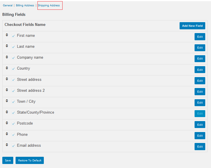Image resolution: width=211 pixels, height=168 pixels.
Task: Click the Town / City label
Action: tap(26, 101)
